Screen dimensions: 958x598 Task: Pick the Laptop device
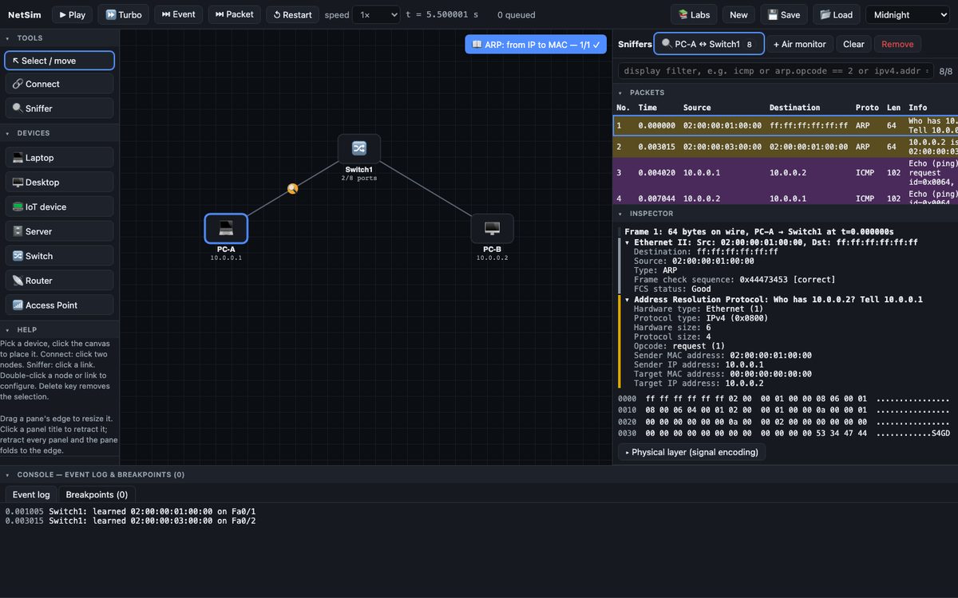point(60,158)
